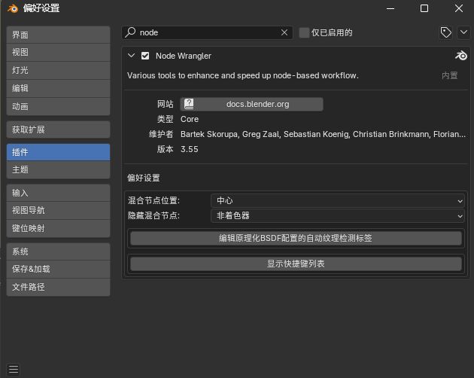Click the Blender logo in title bar

click(12, 8)
